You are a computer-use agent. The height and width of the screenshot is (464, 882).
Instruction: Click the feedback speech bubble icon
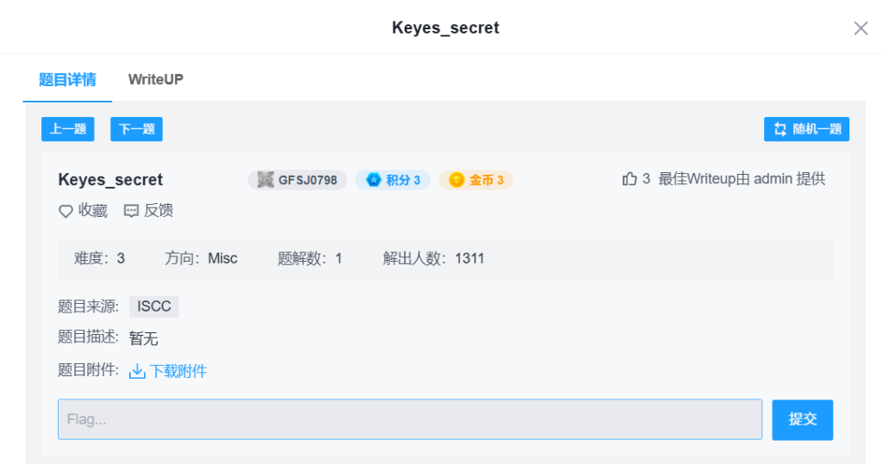pyautogui.click(x=131, y=211)
